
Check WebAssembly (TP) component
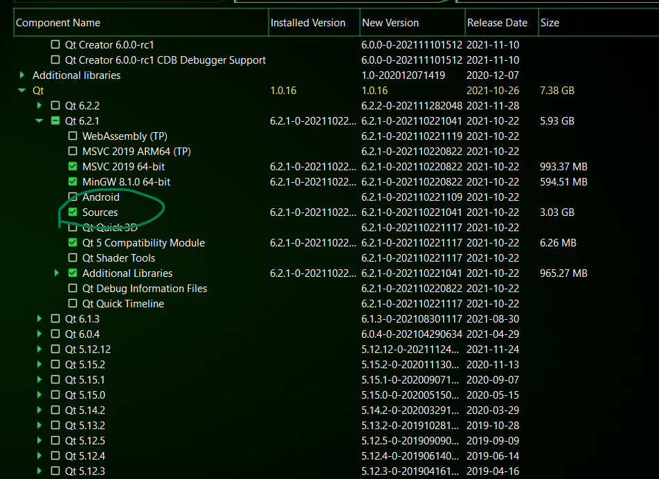click(x=73, y=136)
